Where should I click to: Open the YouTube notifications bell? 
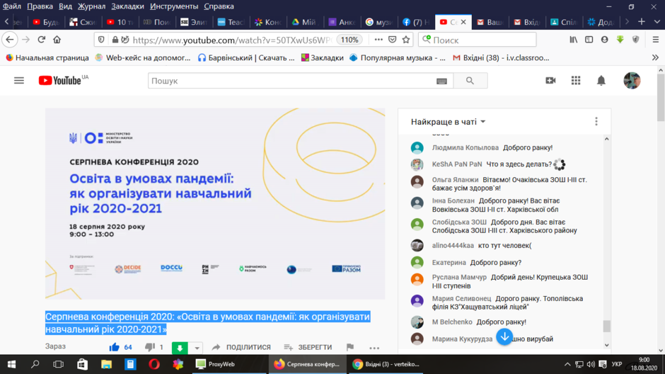[x=601, y=81]
